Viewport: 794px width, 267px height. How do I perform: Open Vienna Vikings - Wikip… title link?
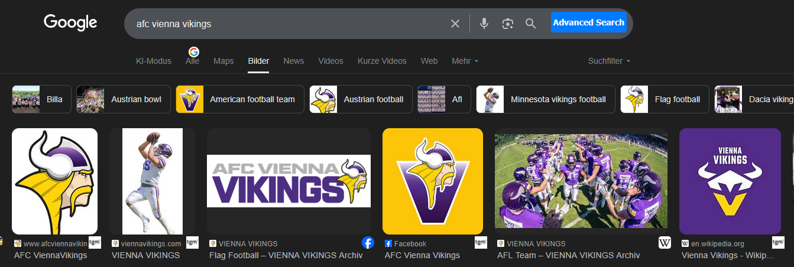pos(728,256)
